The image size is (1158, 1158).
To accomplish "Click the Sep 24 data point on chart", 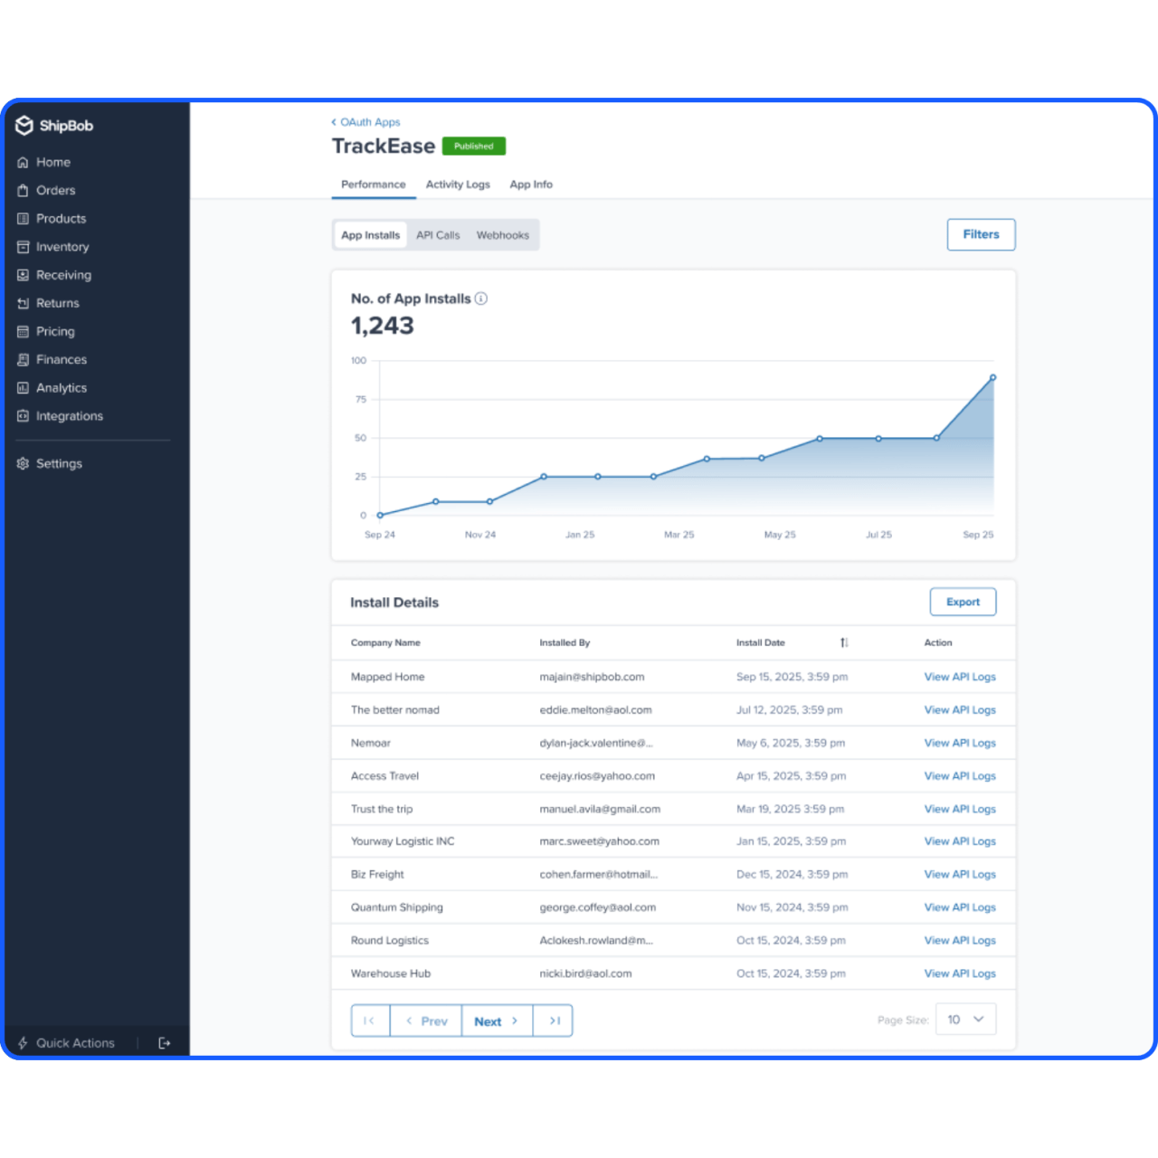I will pos(380,516).
